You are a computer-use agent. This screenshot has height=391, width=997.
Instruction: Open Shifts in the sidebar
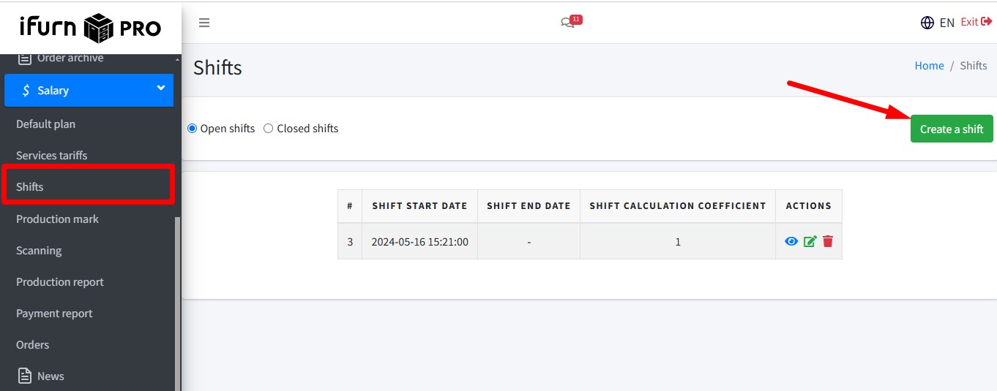click(30, 187)
